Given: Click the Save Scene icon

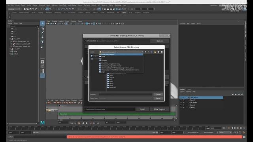Looking at the screenshot, I should (30, 9).
